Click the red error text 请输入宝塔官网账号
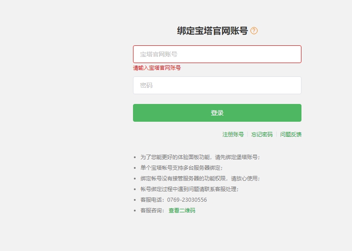Image resolution: width=352 pixels, height=251 pixels. coord(157,68)
